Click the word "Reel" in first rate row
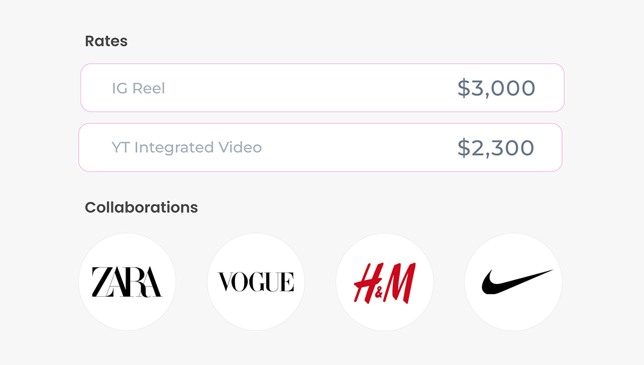This screenshot has width=644, height=365. 149,88
